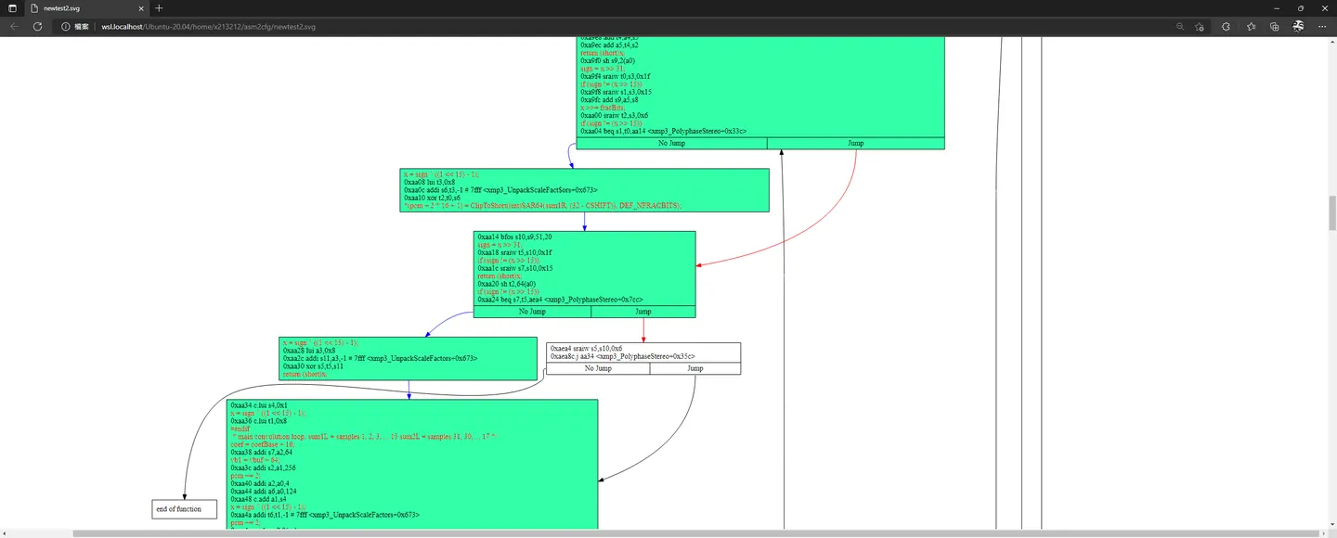This screenshot has width=1337, height=538.
Task: Open the browser Extensions menu
Action: click(x=1226, y=27)
